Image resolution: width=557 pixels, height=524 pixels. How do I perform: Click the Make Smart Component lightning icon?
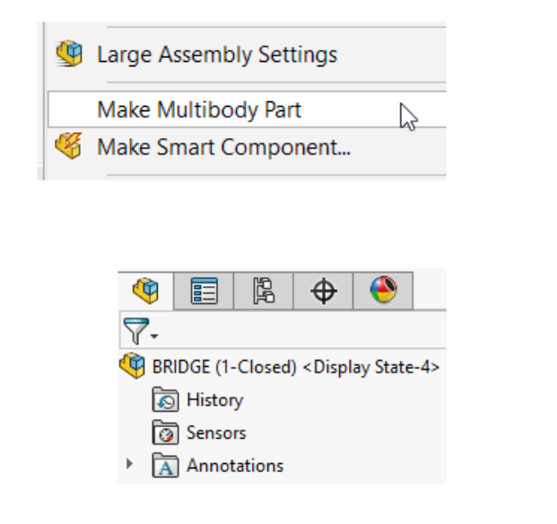click(x=69, y=146)
